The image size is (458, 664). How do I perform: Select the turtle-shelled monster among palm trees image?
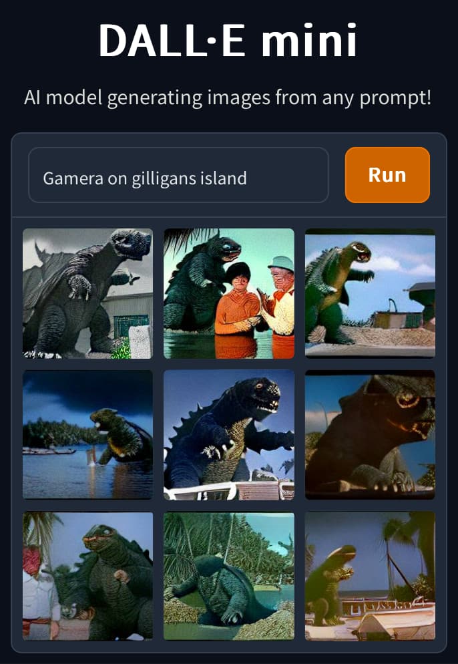pyautogui.click(x=229, y=576)
